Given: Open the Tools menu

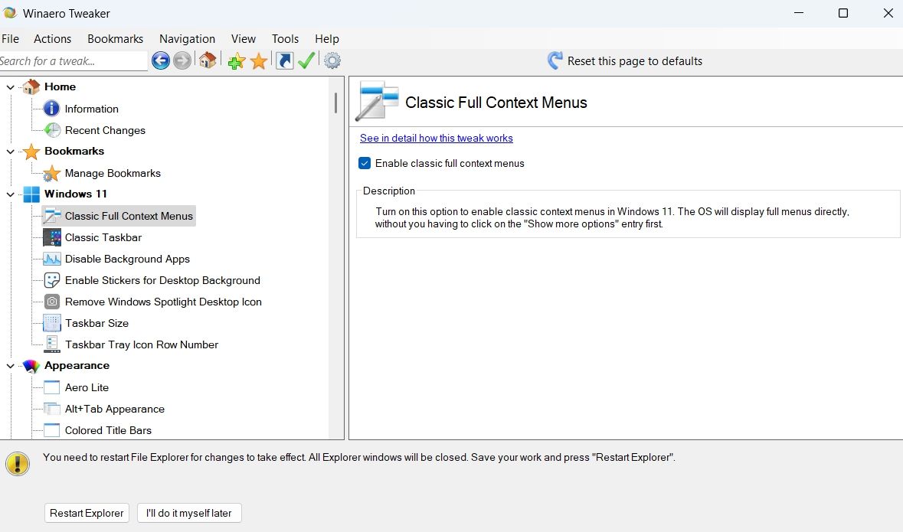Looking at the screenshot, I should pos(285,38).
